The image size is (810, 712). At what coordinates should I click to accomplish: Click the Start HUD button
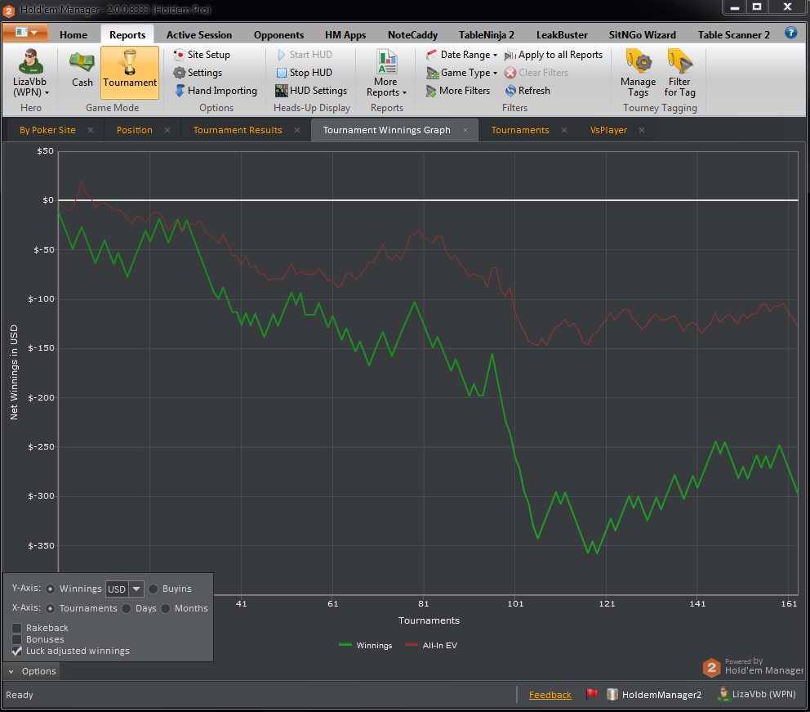click(305, 54)
